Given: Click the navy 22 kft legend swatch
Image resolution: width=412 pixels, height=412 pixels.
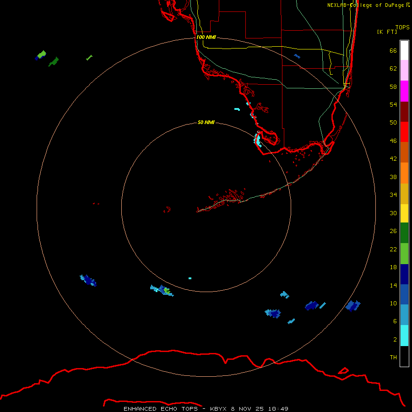Looking at the screenshot, I should tap(404, 274).
